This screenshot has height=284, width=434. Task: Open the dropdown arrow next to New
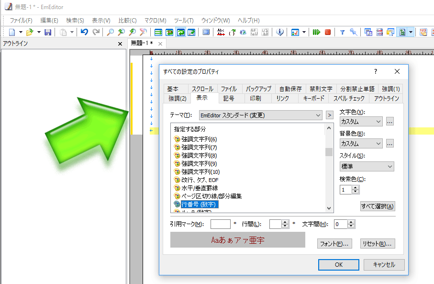21,32
